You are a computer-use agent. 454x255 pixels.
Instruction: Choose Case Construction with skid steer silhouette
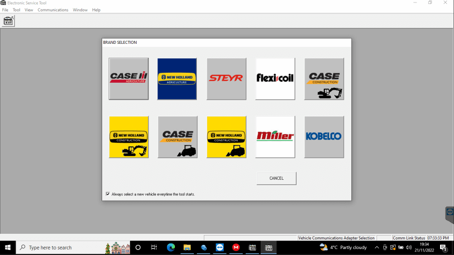(x=177, y=137)
